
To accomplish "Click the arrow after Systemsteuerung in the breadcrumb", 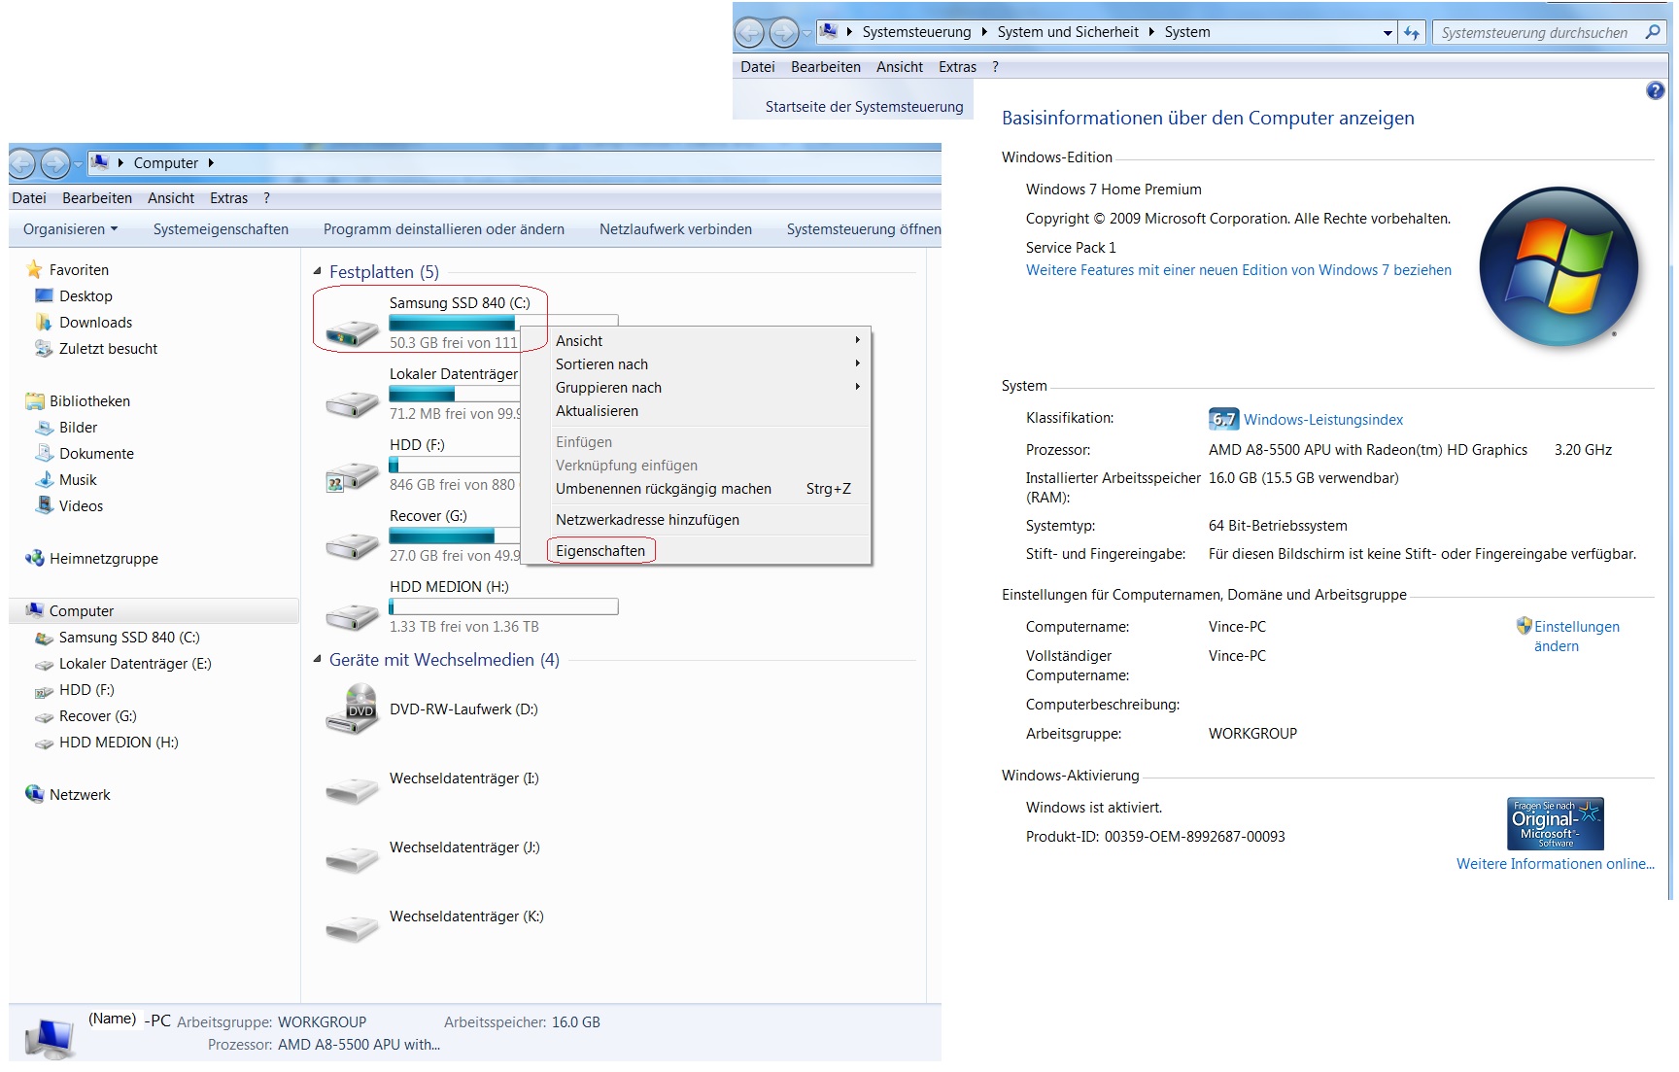I will point(984,32).
